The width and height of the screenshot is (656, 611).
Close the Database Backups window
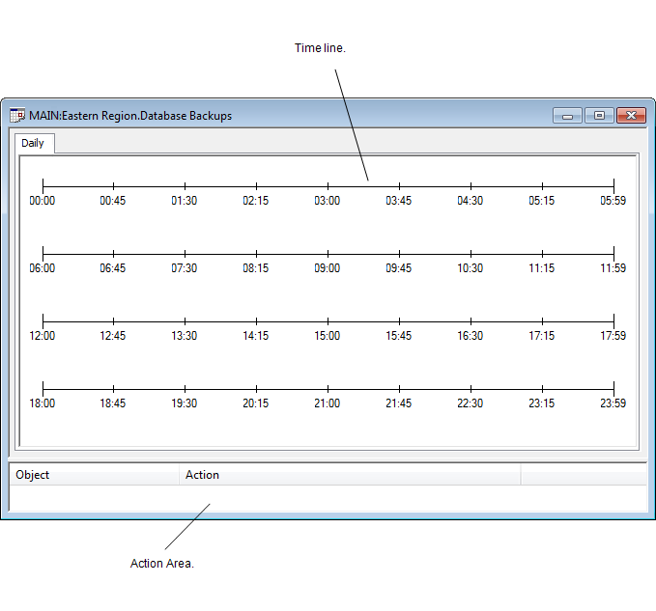coord(631,116)
